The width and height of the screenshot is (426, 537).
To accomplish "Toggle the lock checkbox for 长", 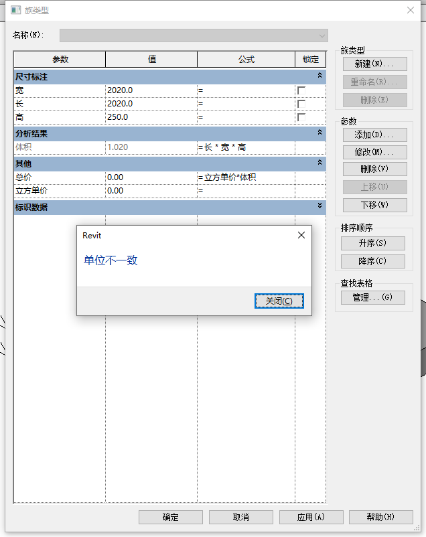I will click(x=301, y=104).
